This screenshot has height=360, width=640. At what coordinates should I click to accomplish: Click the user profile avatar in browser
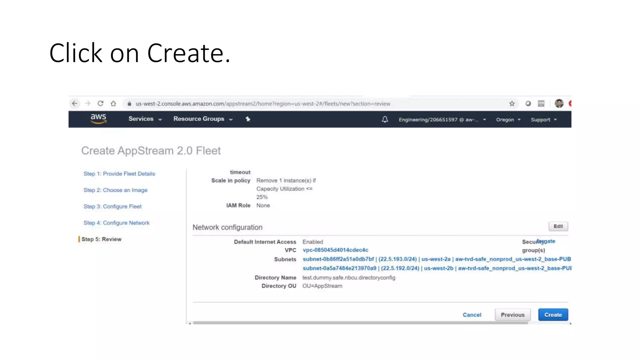click(x=559, y=103)
